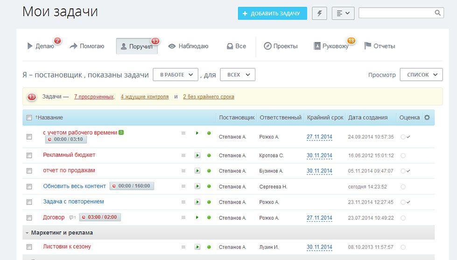Open the hamburger menu for 'Задача с повторением'
Viewport: 457px width, 260px height.
coord(183,202)
